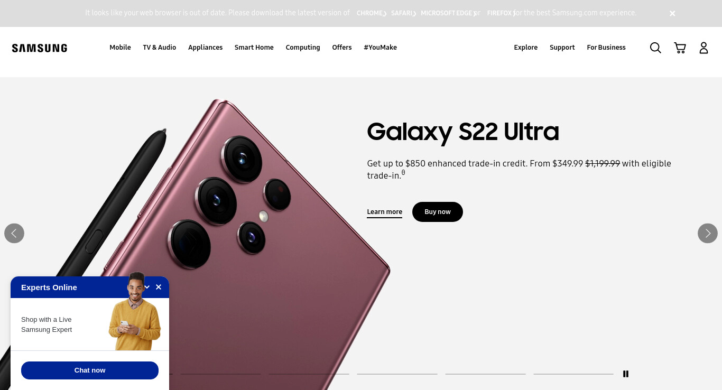Image resolution: width=722 pixels, height=390 pixels.
Task: Expand the TV & Audio menu
Action: tap(160, 48)
